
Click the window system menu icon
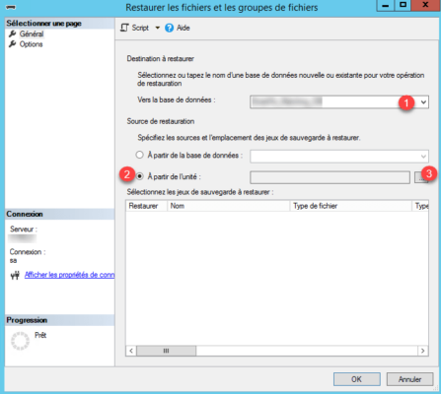coord(11,7)
